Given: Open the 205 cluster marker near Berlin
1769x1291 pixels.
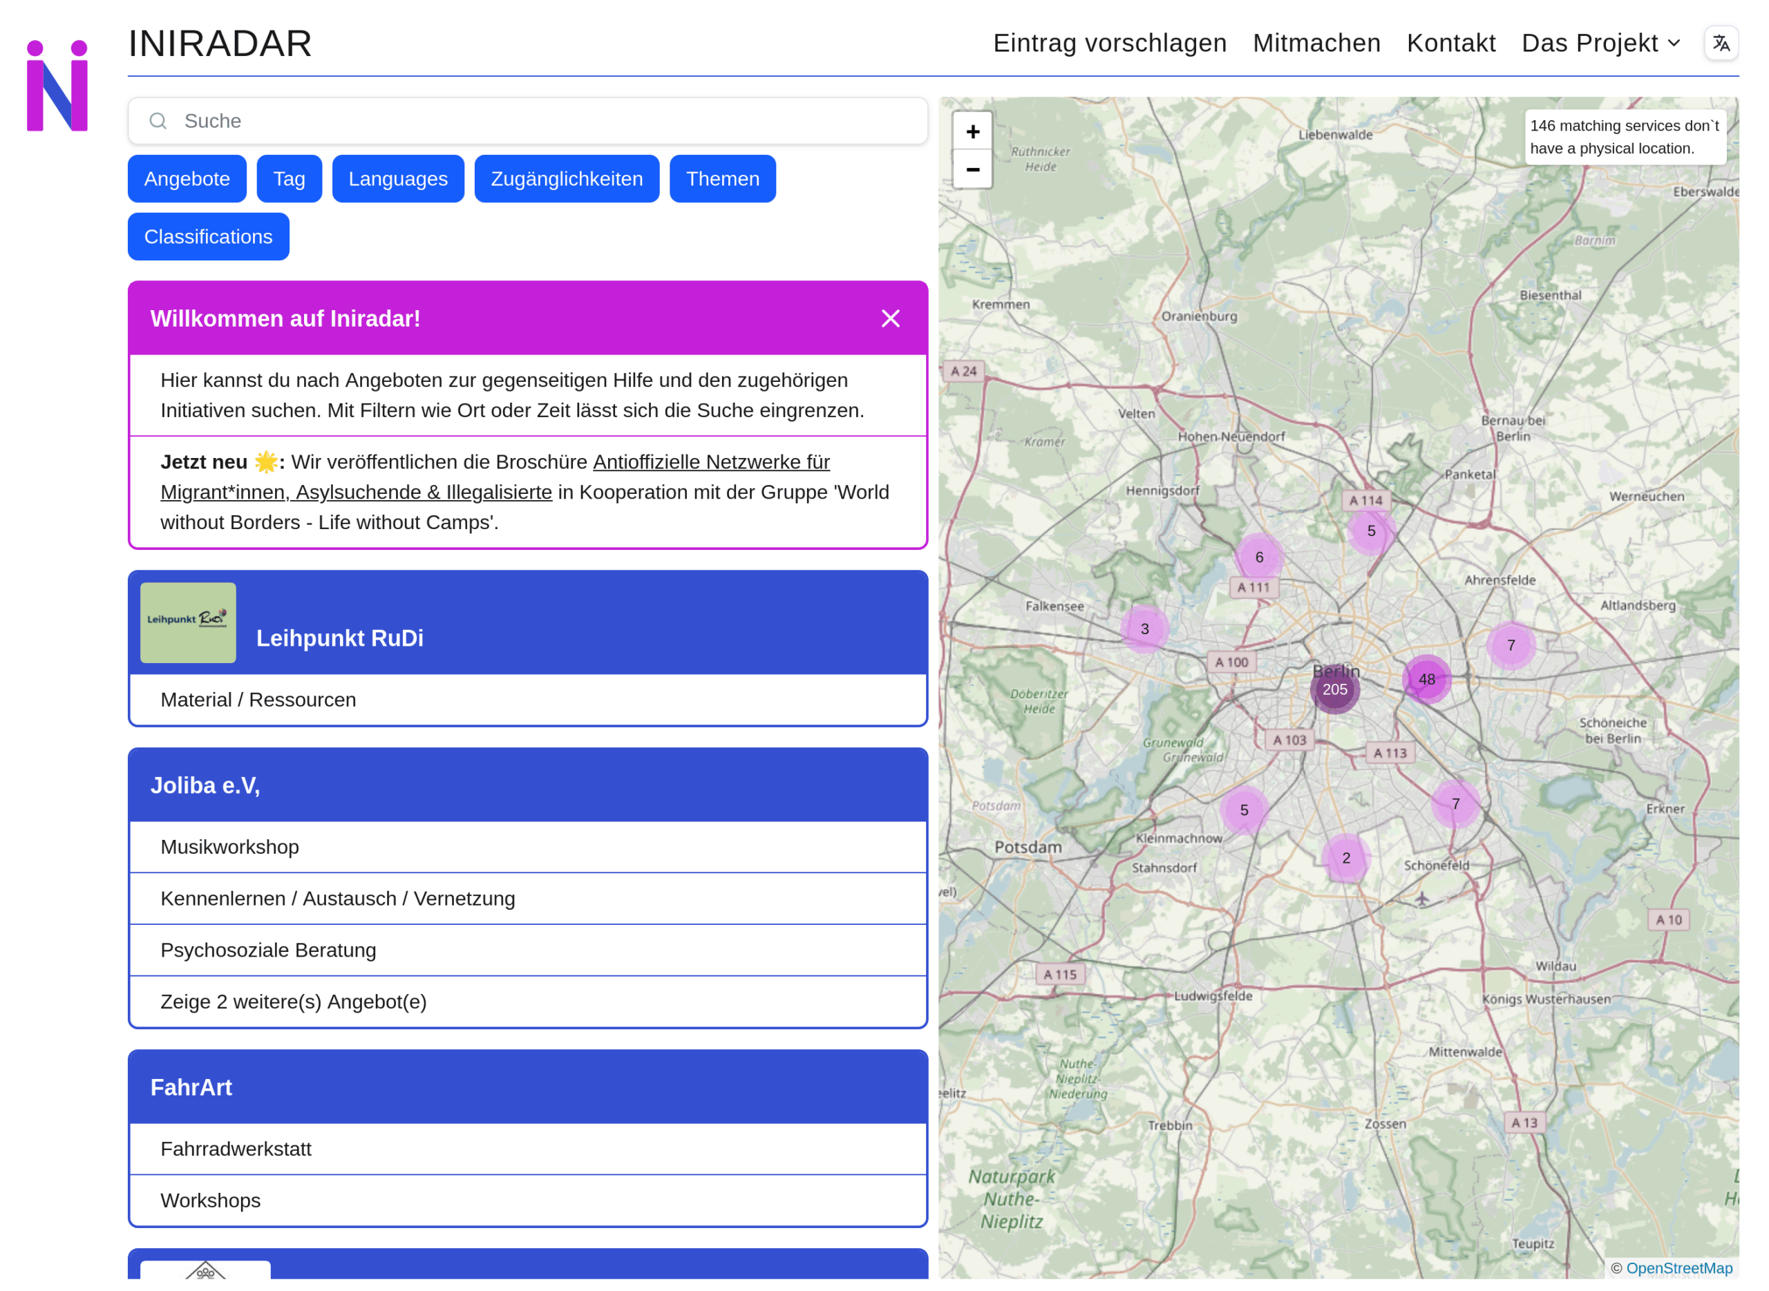Looking at the screenshot, I should (x=1334, y=690).
